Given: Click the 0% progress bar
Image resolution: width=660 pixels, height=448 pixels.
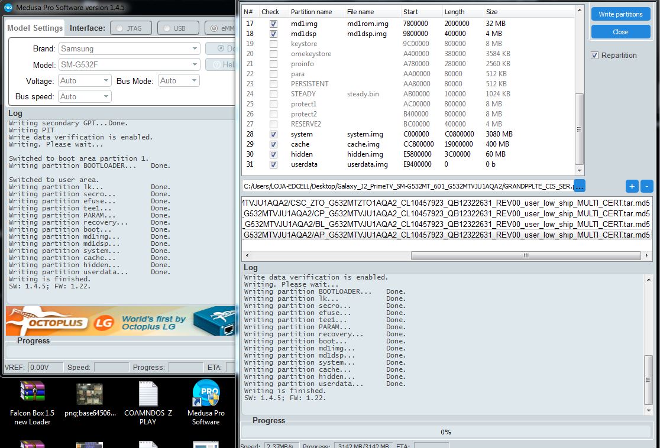Looking at the screenshot, I should pyautogui.click(x=446, y=432).
